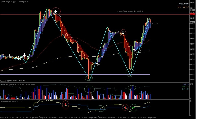Click the M1 timeframe label

(179, 7)
